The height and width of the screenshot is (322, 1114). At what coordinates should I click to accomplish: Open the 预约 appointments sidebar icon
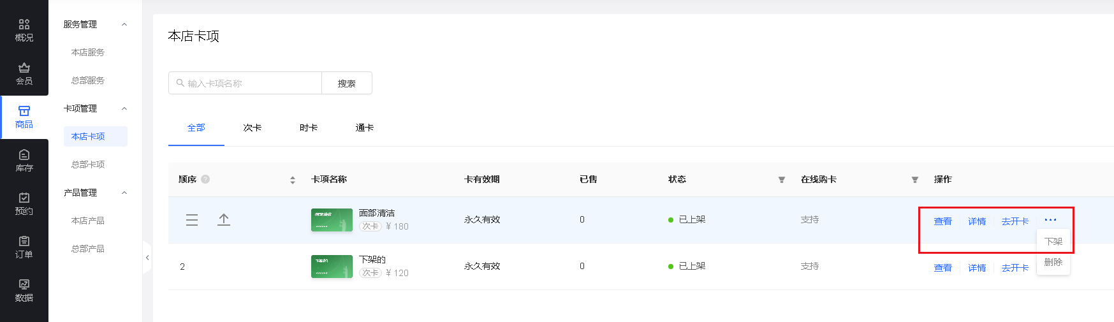point(24,203)
